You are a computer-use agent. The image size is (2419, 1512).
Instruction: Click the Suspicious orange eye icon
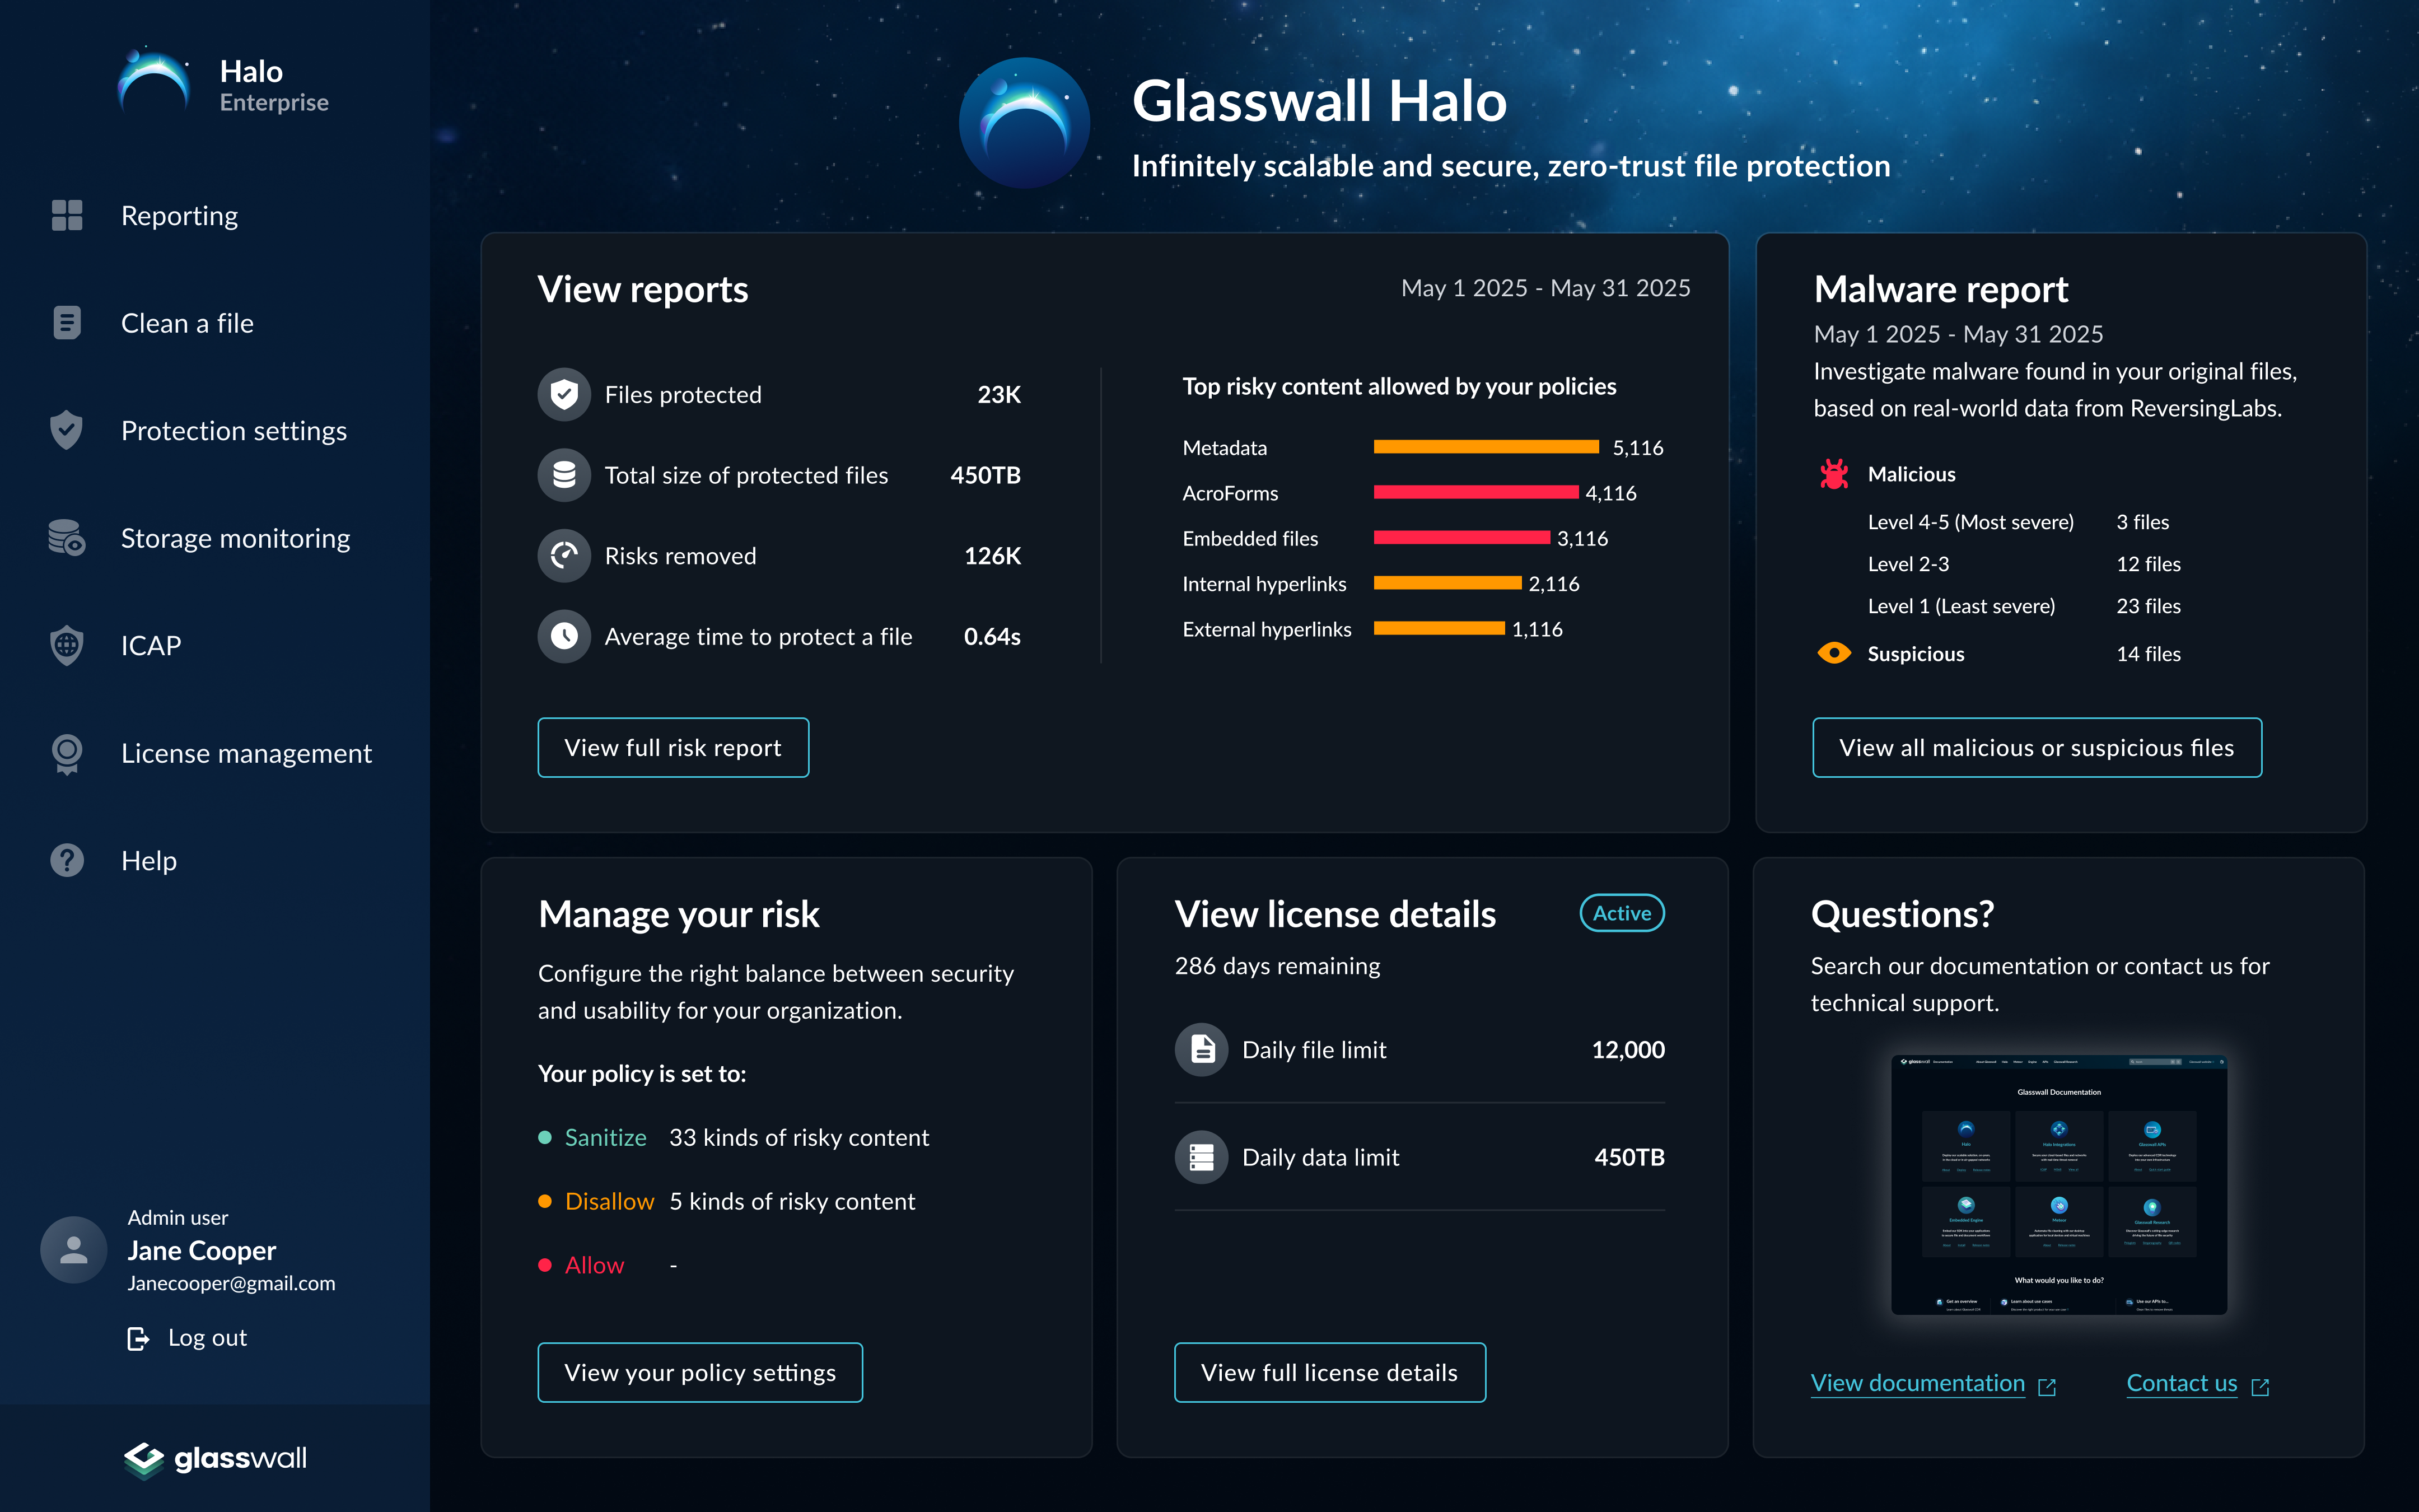[1834, 653]
